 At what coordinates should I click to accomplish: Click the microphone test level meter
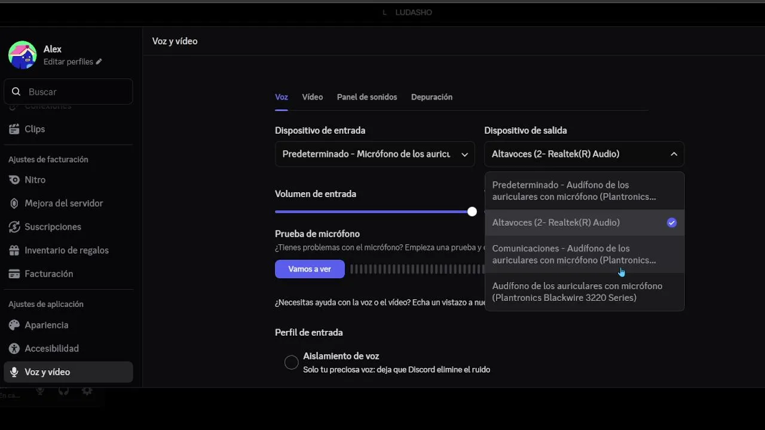coord(417,269)
